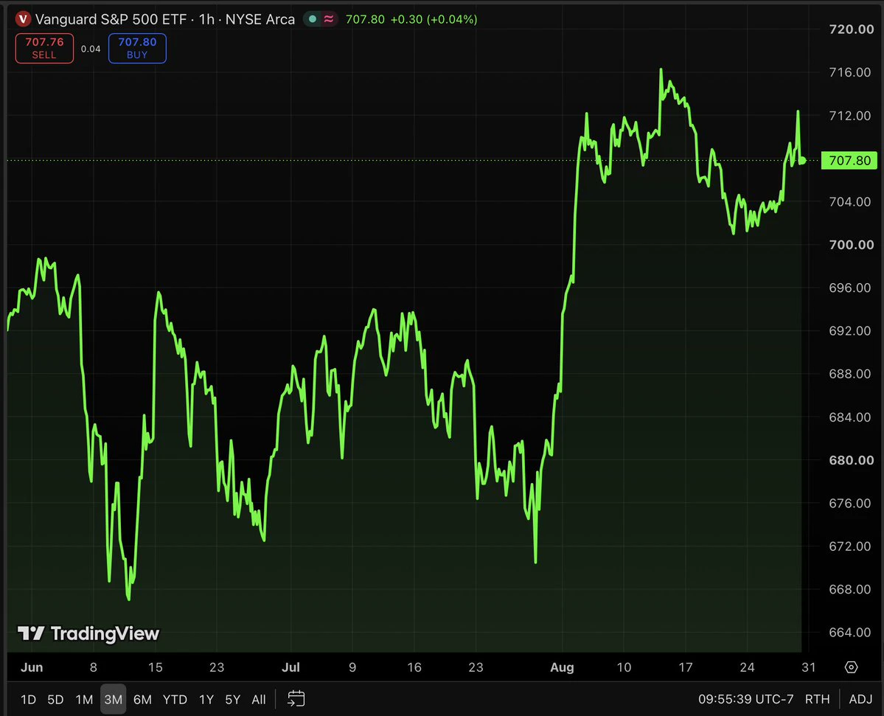The height and width of the screenshot is (716, 884).
Task: Select the 5D time range
Action: (55, 700)
